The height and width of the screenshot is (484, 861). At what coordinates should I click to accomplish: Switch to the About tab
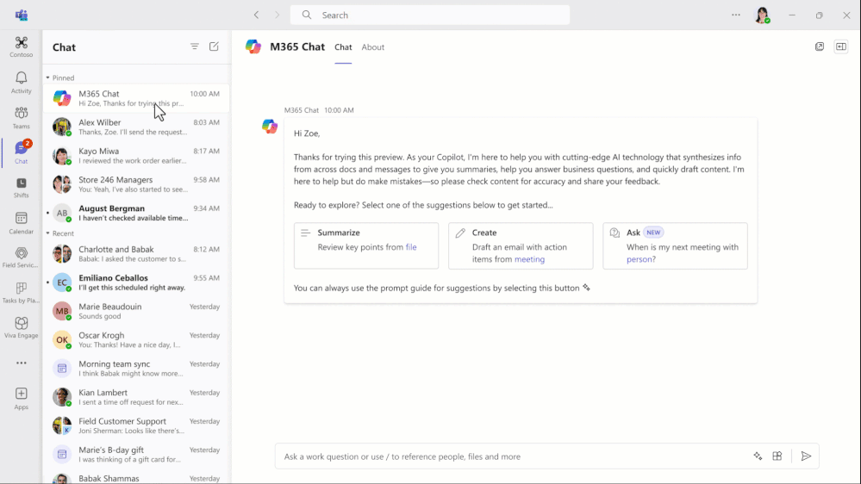coord(373,47)
